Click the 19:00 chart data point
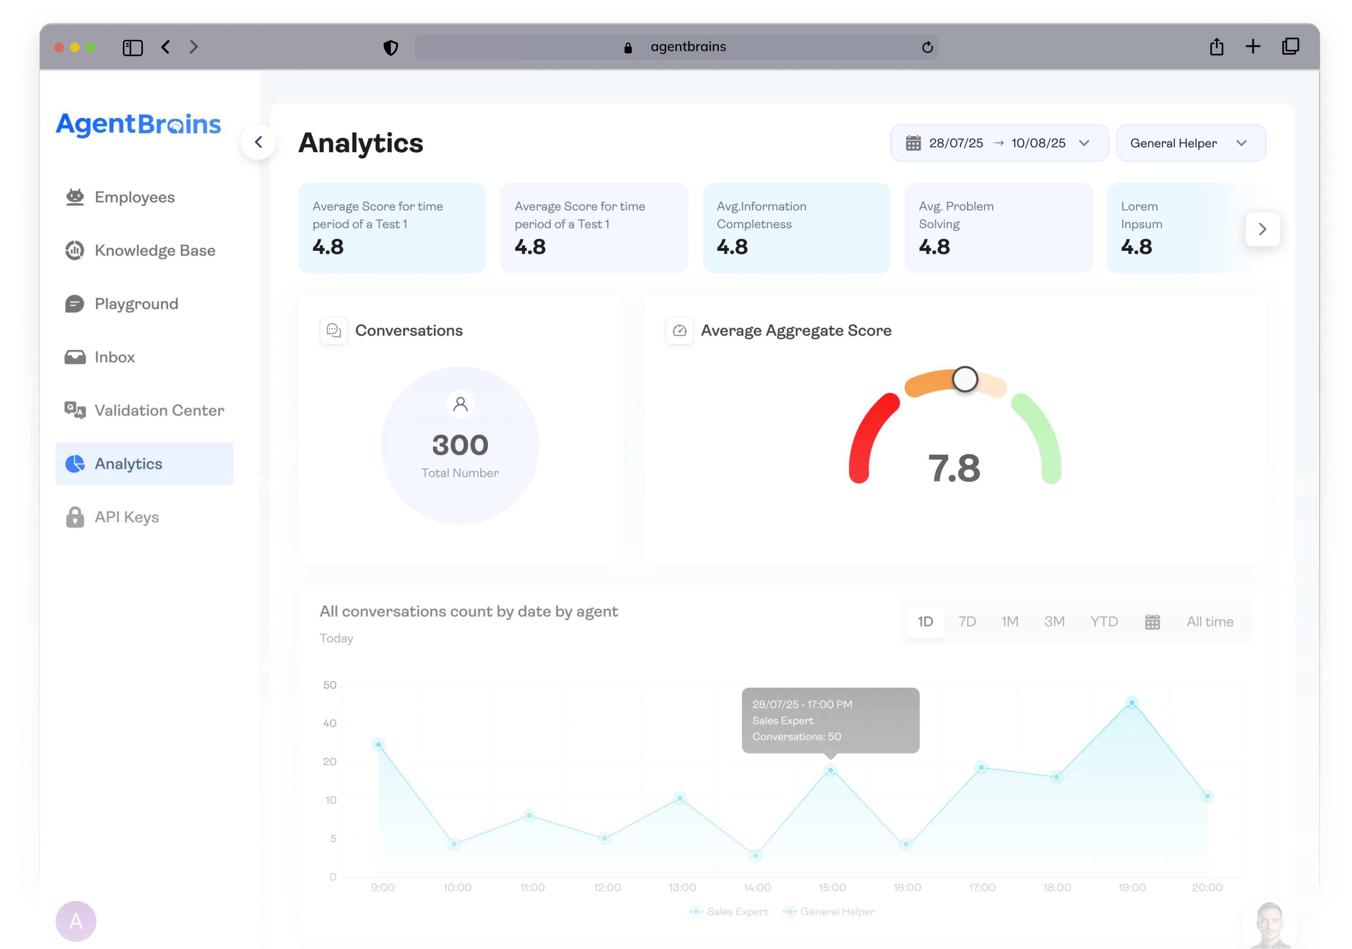 click(1131, 702)
